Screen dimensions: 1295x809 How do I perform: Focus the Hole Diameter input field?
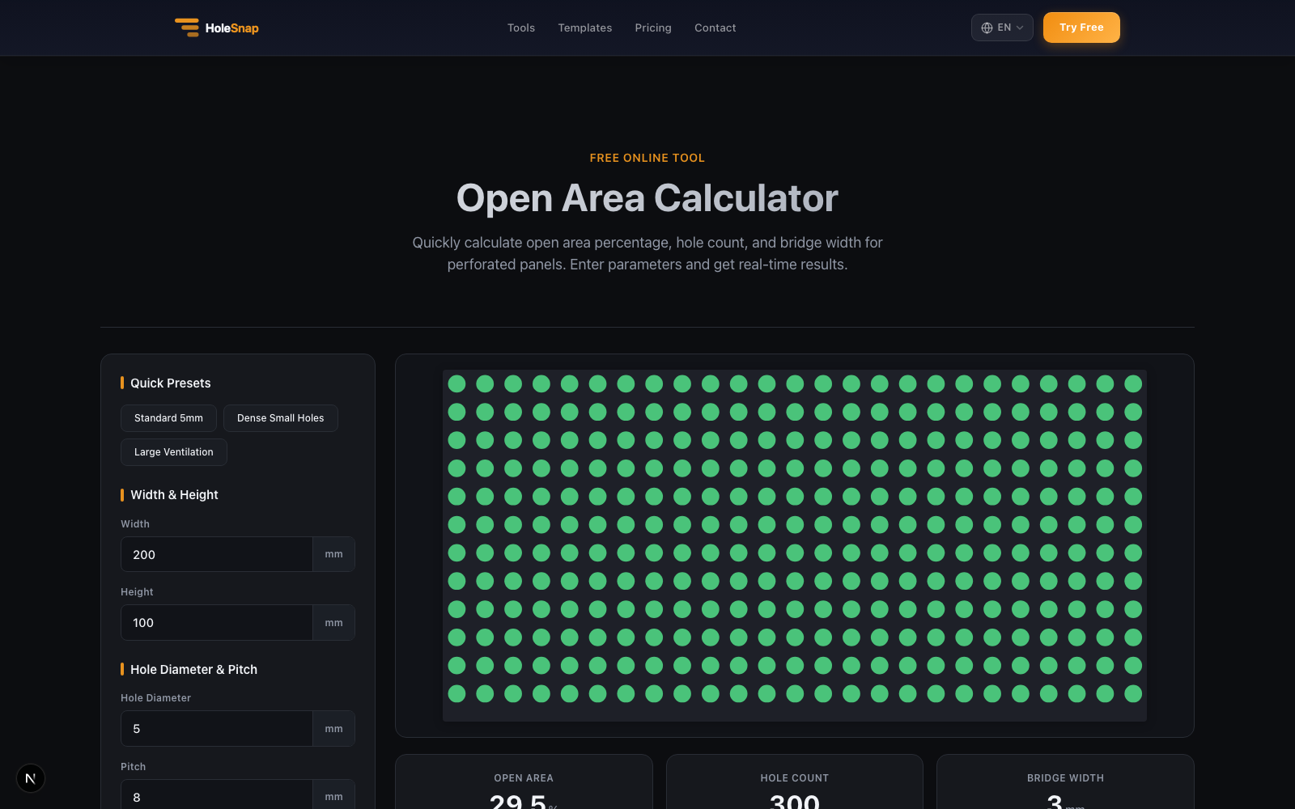tap(217, 729)
